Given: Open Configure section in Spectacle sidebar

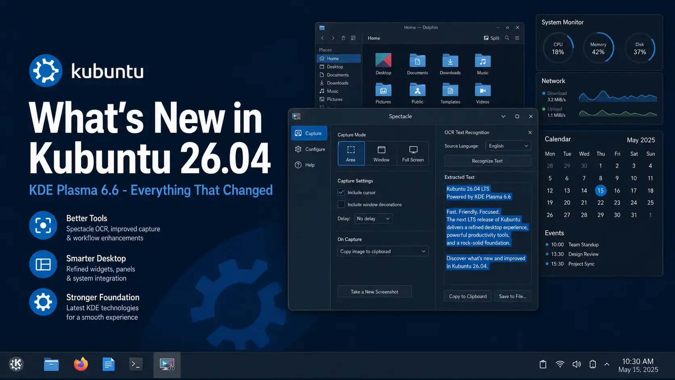Looking at the screenshot, I should [x=310, y=149].
